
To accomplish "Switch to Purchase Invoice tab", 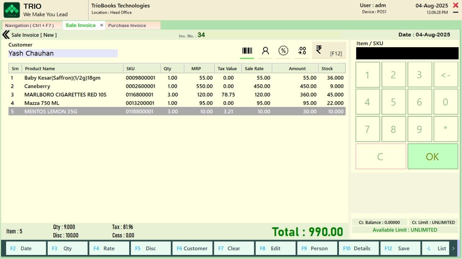I will click(x=127, y=26).
